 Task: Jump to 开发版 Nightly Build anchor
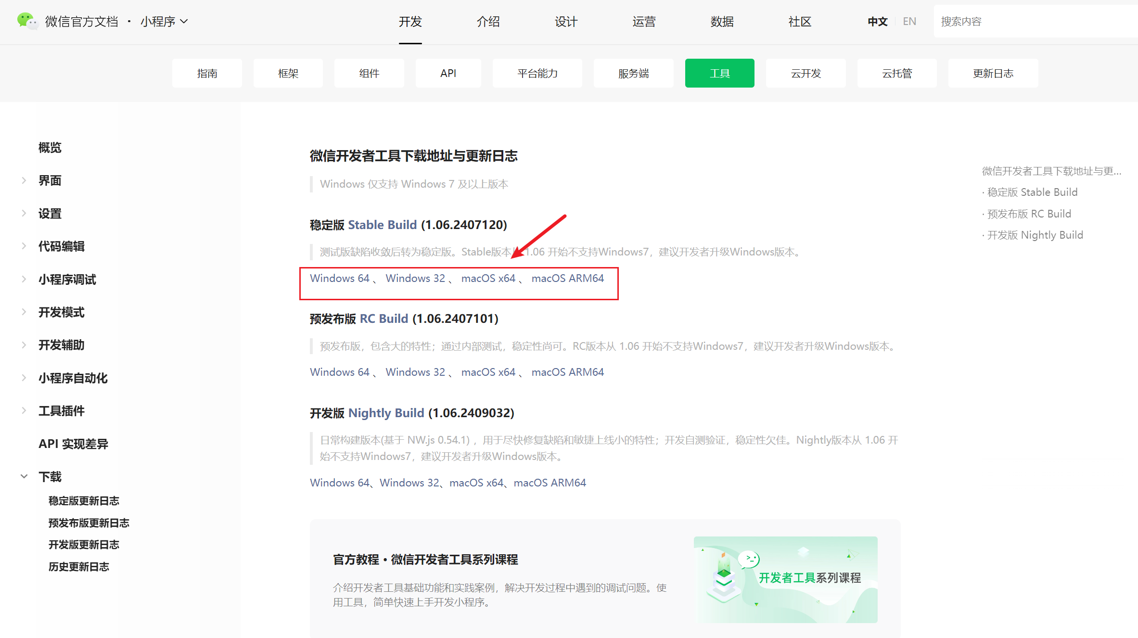(1035, 235)
